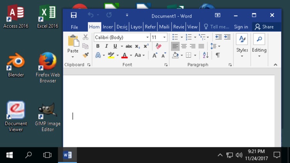This screenshot has height=163, width=290.
Task: Open the Styles gallery button
Action: (x=242, y=46)
